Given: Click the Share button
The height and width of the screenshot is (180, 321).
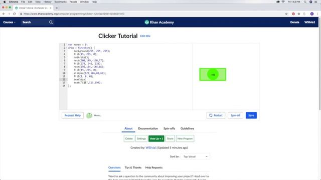Looking at the screenshot, I should click(x=170, y=138).
